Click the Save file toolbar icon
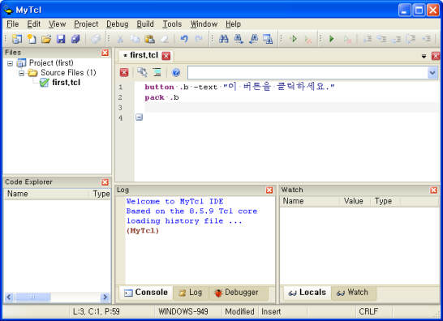Viewport: 443px width, 321px height. tap(61, 39)
